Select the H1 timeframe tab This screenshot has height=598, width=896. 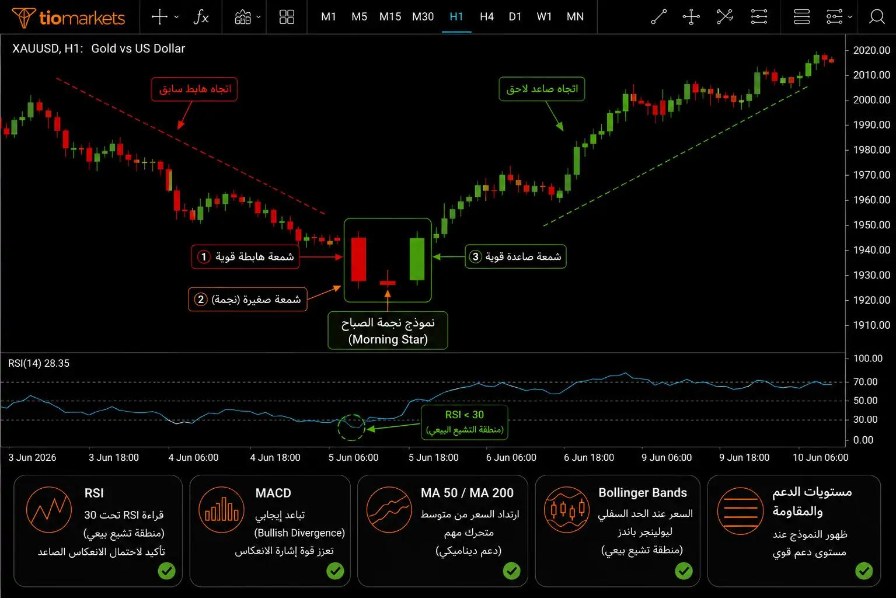coord(456,17)
